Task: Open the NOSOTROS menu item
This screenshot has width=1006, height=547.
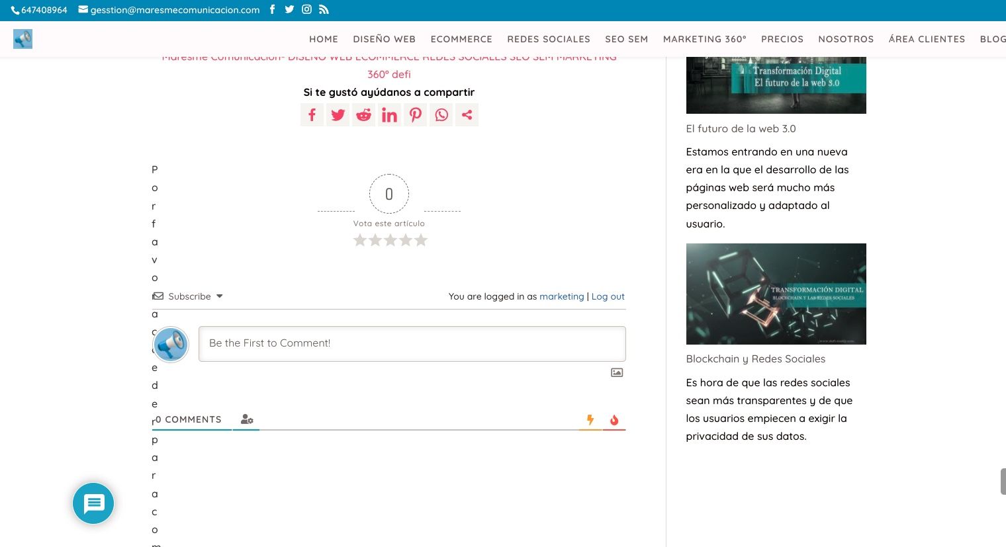Action: point(846,39)
